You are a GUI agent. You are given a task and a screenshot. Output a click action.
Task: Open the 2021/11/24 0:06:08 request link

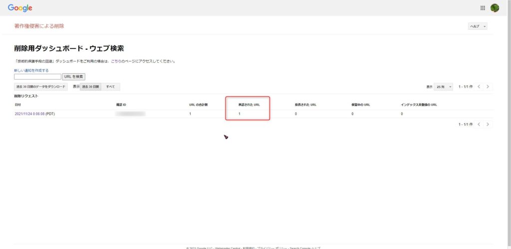coord(29,114)
